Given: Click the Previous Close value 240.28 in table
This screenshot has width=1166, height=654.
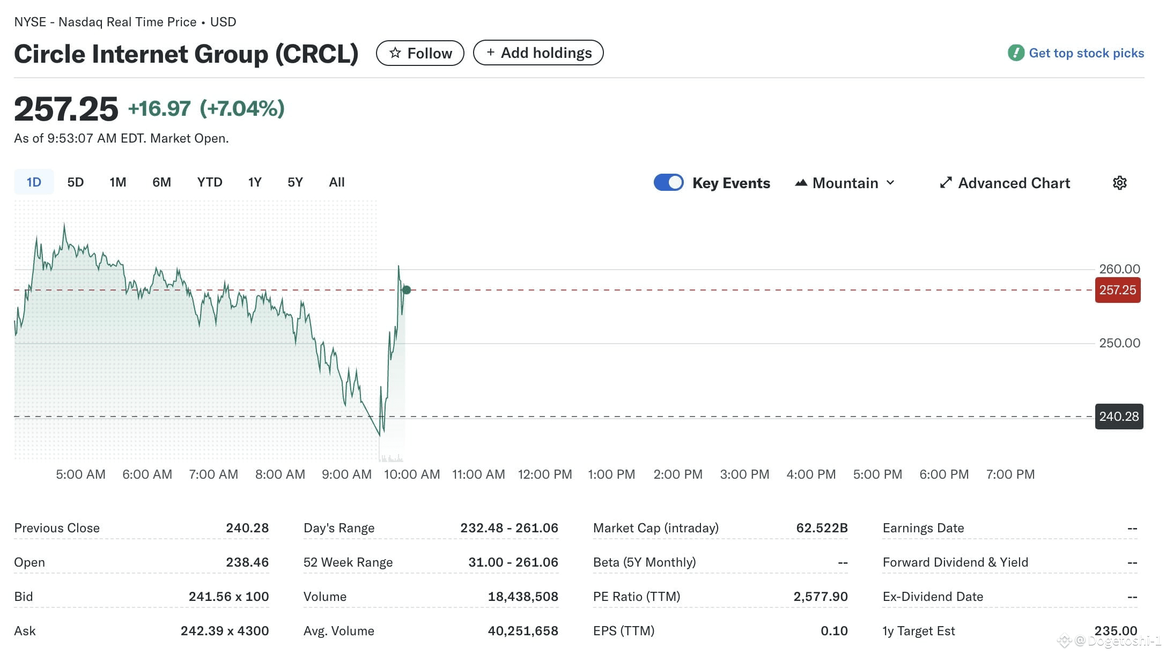Looking at the screenshot, I should tap(247, 528).
